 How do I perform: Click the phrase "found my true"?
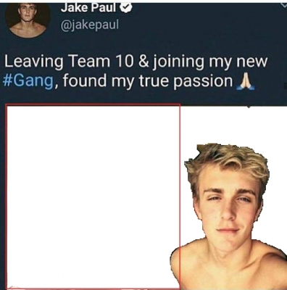tap(115, 82)
